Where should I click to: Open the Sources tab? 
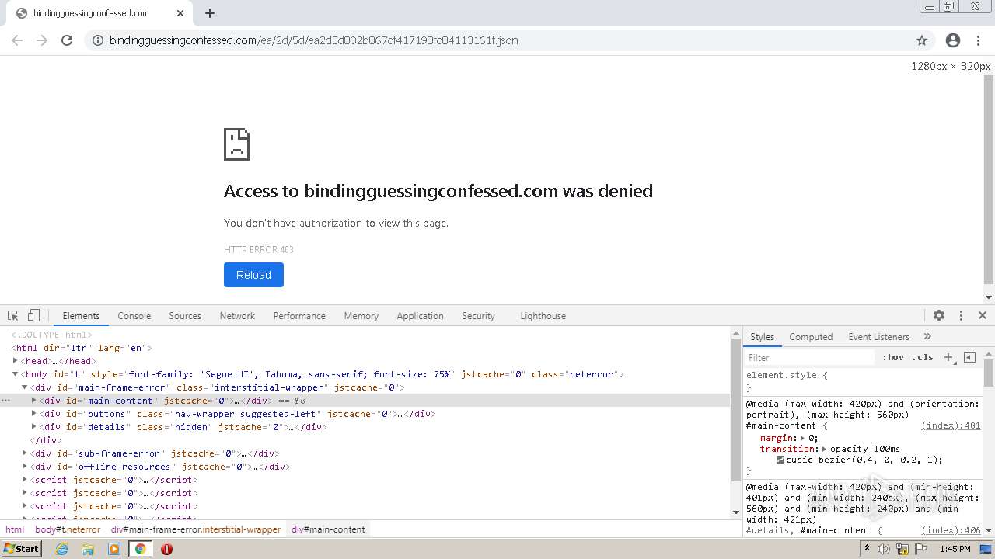click(x=185, y=316)
